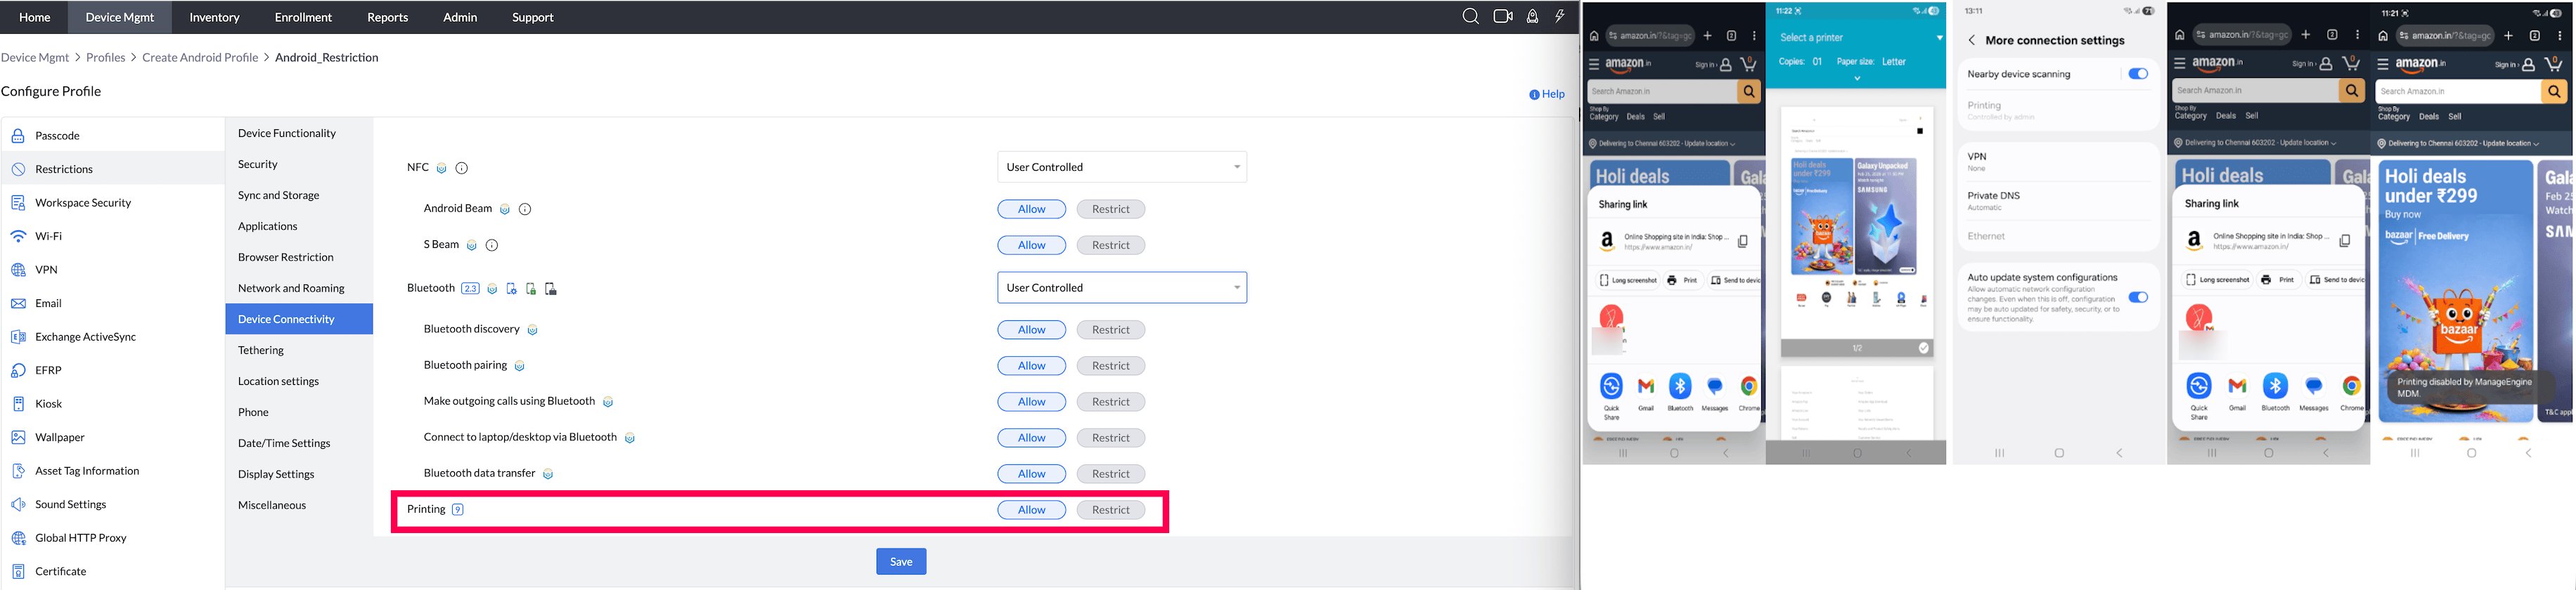Viewport: 2576px width, 590px height.
Task: Select Network and Roaming restriction category
Action: tap(299, 289)
